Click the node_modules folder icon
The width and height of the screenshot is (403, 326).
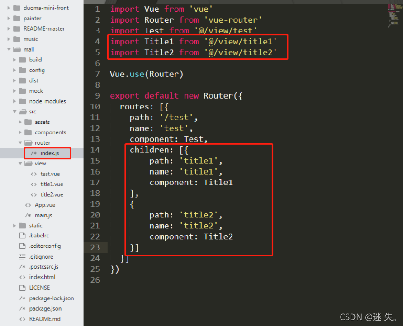click(x=23, y=101)
